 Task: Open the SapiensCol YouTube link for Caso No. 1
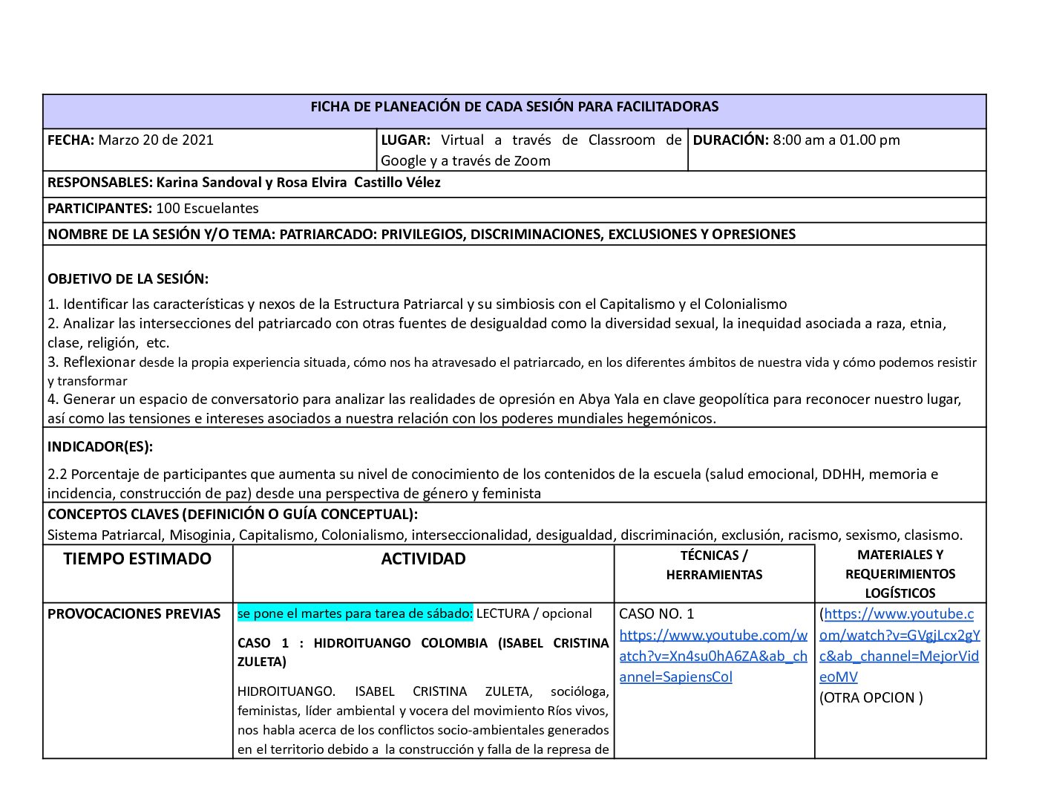click(713, 656)
